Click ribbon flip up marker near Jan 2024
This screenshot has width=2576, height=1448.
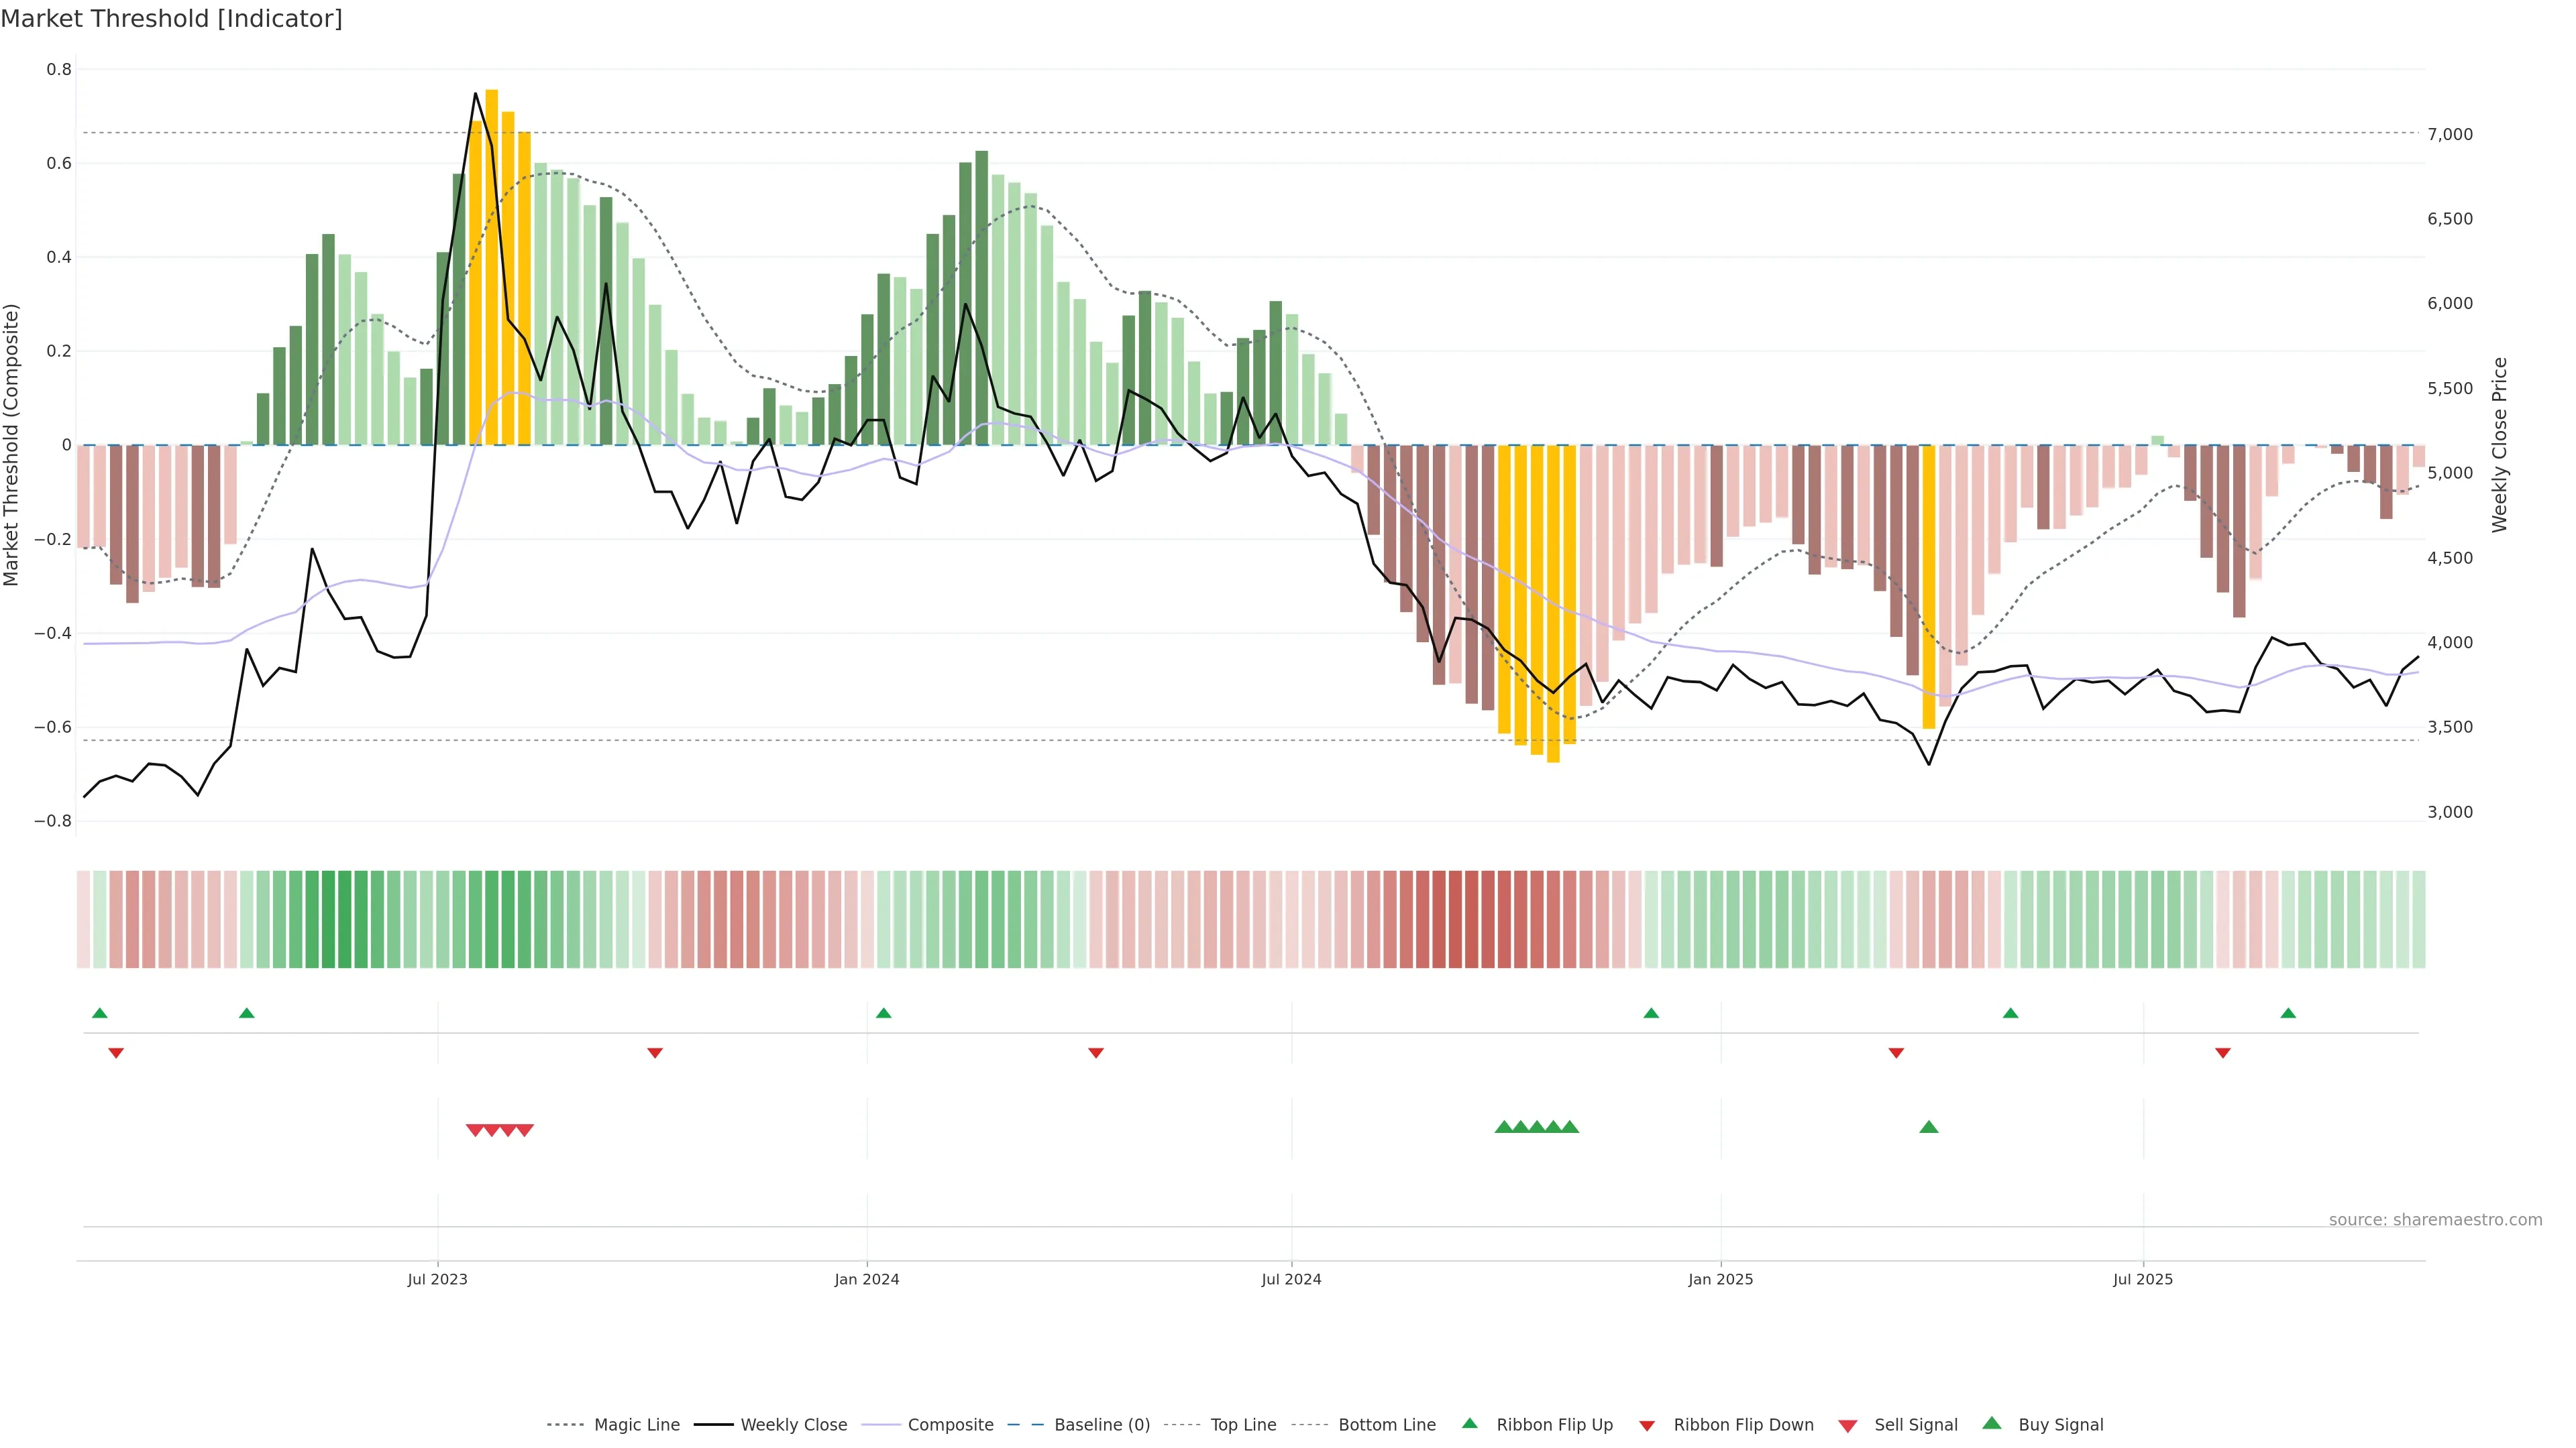click(x=883, y=1014)
